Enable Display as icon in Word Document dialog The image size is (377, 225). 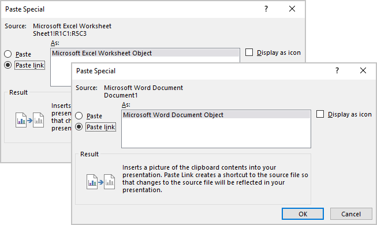320,114
